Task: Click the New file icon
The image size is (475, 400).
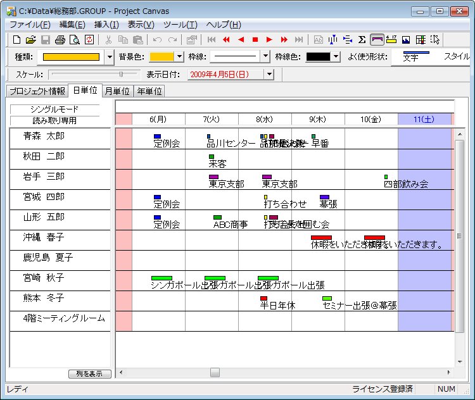Action: point(17,40)
